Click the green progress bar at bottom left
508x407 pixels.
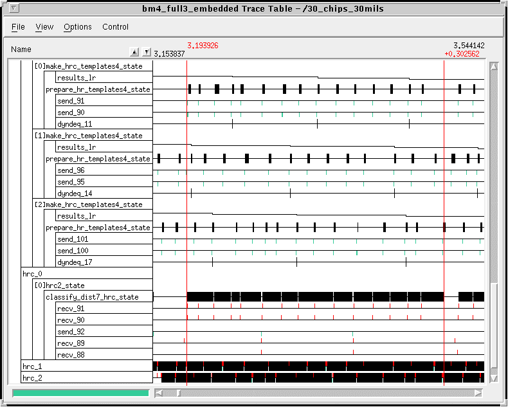(80, 393)
